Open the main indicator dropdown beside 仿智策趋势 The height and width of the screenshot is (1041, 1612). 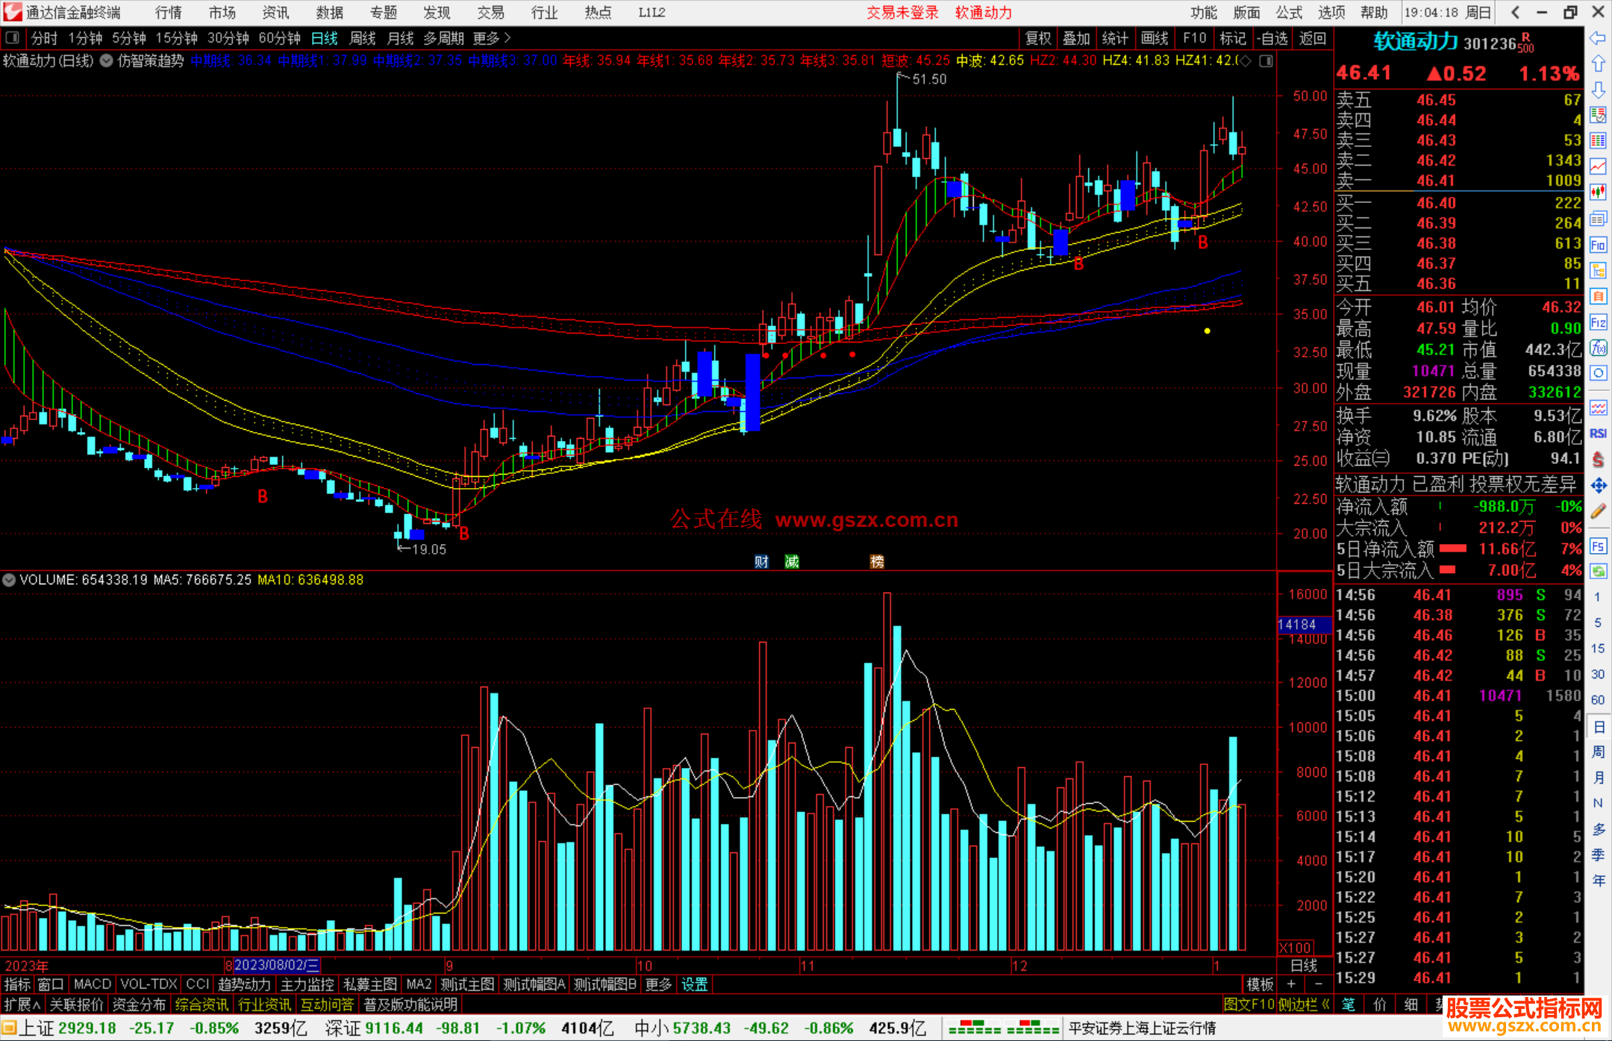107,60
